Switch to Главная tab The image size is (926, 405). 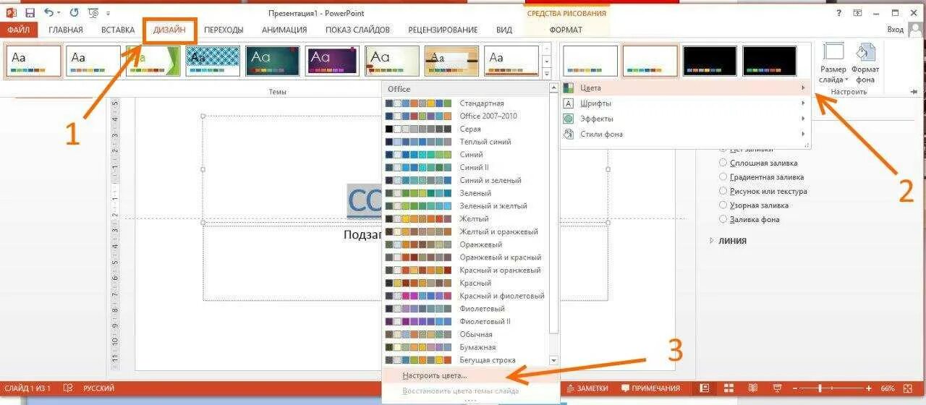click(66, 30)
